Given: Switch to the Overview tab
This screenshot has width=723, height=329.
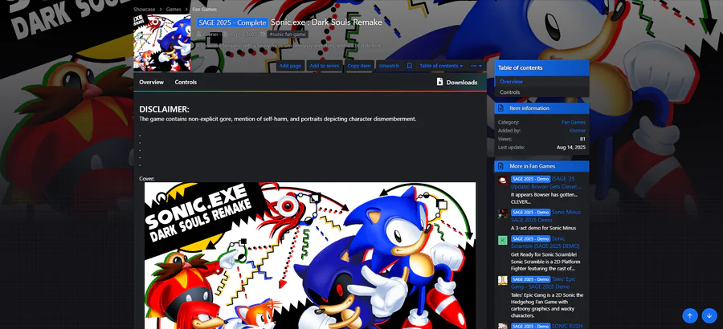Looking at the screenshot, I should click(x=151, y=82).
